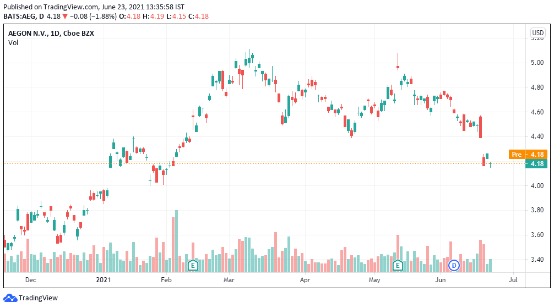Click the 5.00 price axis label
The image size is (554, 308).
(537, 63)
